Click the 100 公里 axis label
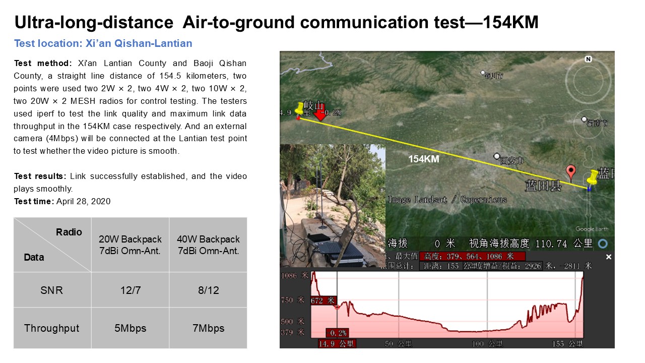This screenshot has width=645, height=363. tap(489, 344)
